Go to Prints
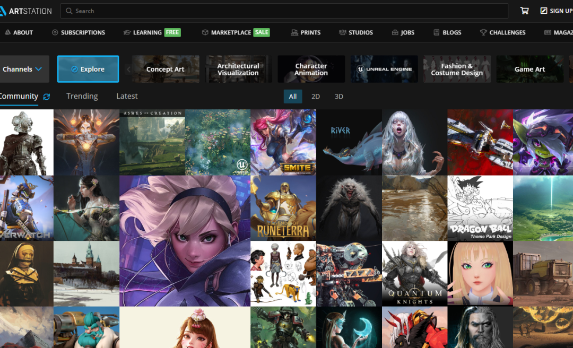This screenshot has width=573, height=348. point(306,32)
